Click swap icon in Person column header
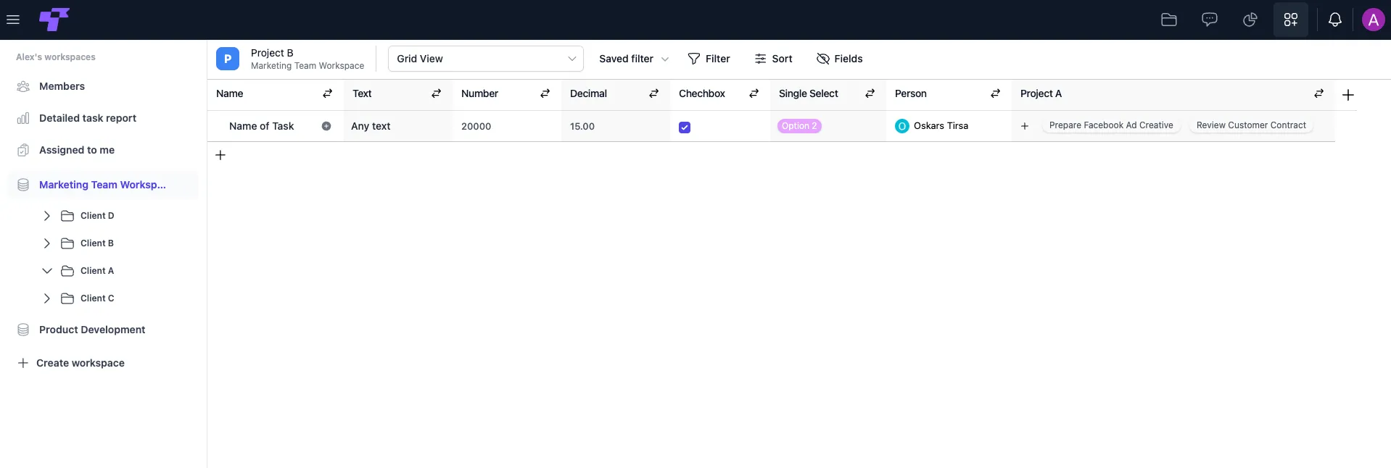Viewport: 1391px width, 468px height. [996, 93]
